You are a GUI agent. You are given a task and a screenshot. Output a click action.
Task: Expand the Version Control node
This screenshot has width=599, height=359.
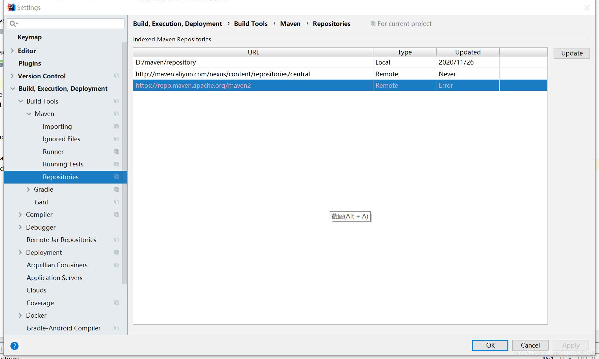click(12, 76)
